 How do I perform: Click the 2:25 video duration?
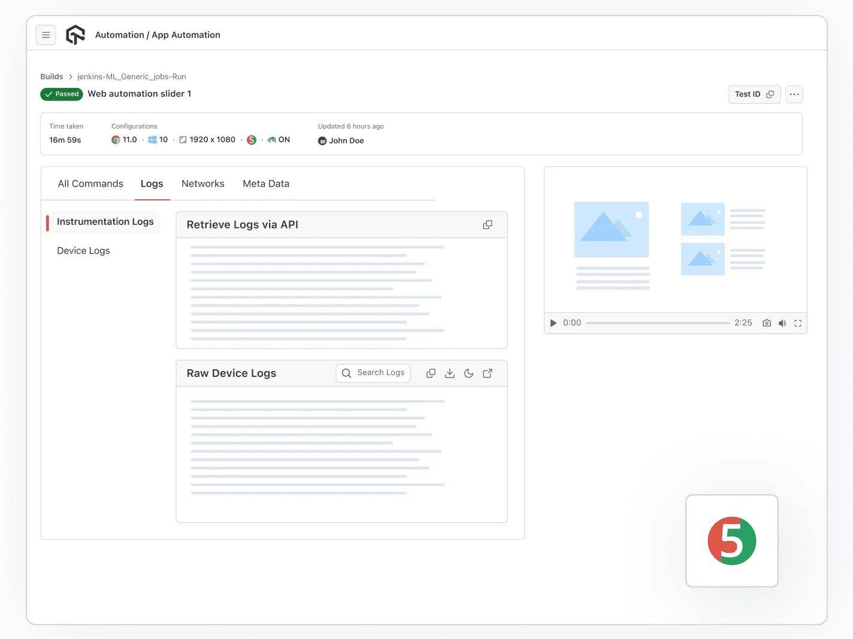743,323
